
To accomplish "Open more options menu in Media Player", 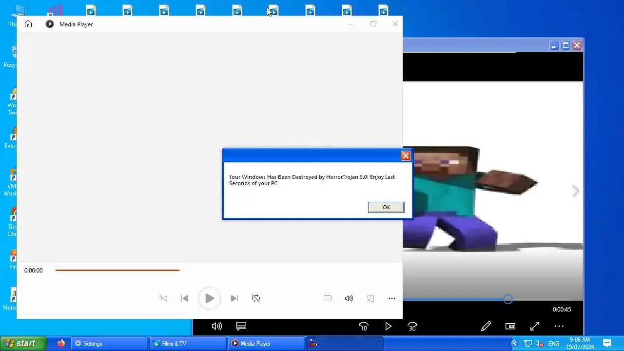I will click(392, 298).
